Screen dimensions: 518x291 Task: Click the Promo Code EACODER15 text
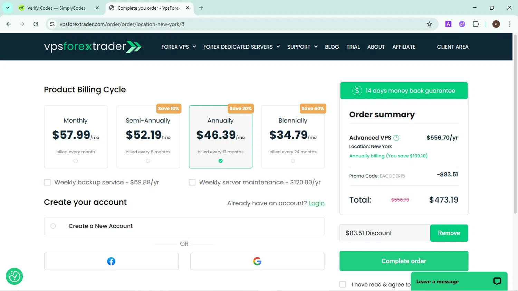(377, 176)
